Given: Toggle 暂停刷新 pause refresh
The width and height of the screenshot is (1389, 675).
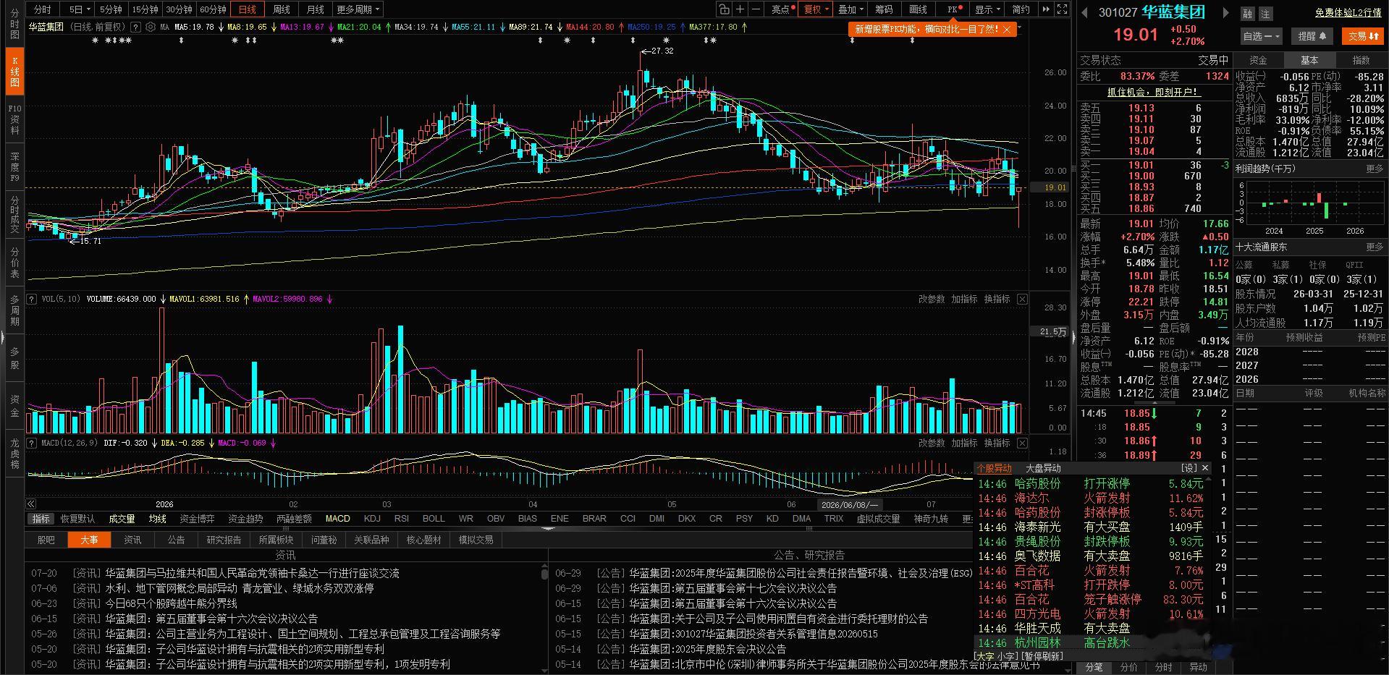Looking at the screenshot, I should (1042, 656).
